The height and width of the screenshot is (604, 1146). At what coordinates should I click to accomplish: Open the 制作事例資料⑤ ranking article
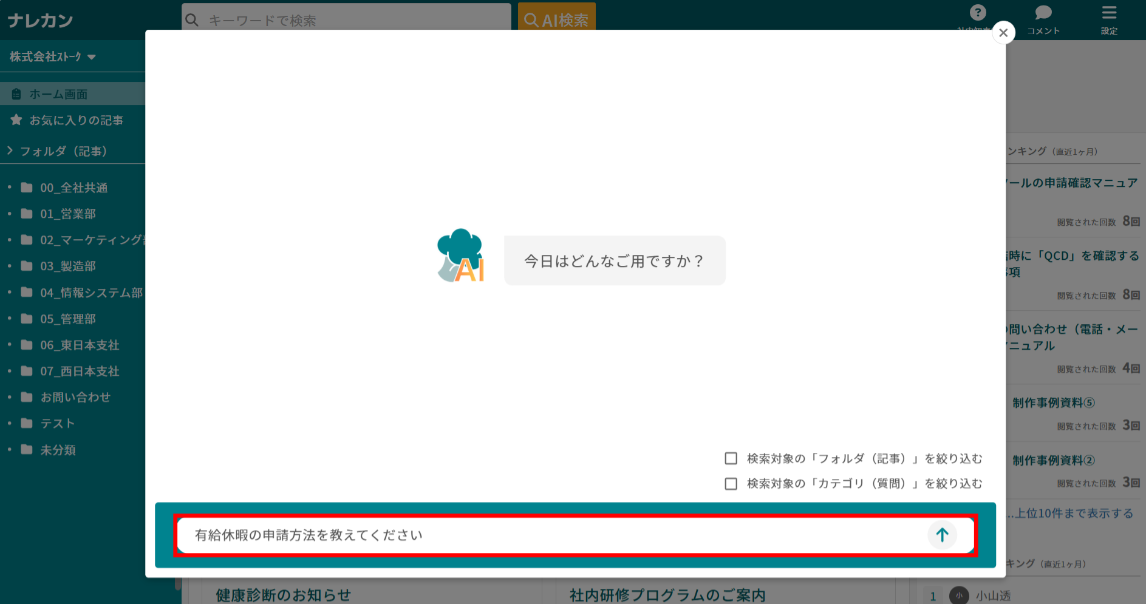pyautogui.click(x=1054, y=402)
